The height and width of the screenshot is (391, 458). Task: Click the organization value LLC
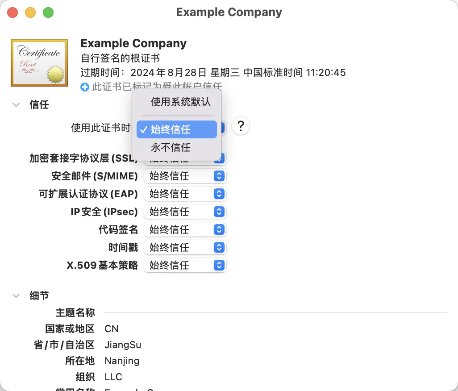113,377
